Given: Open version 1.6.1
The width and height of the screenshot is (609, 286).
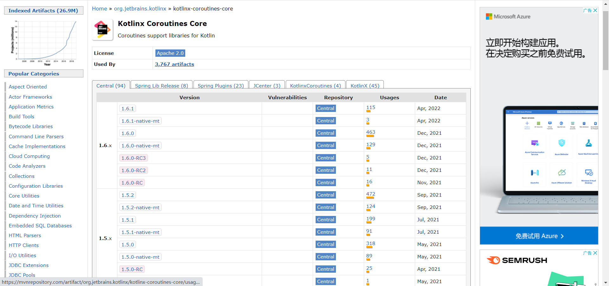Looking at the screenshot, I should pos(128,108).
